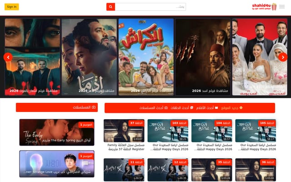Open Our Happy Days episode 104 thumbnail

212,131
